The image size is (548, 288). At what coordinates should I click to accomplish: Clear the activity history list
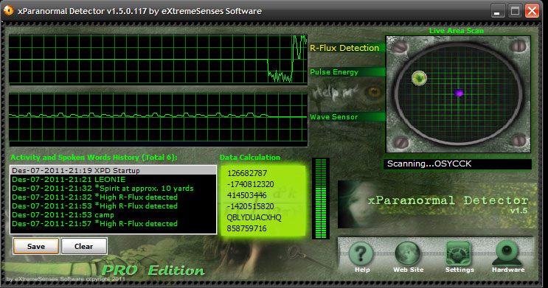84,246
